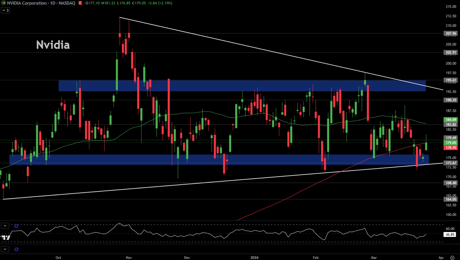The width and height of the screenshot is (460, 260).
Task: Click the red 178.95 moving average label
Action: 451,148
